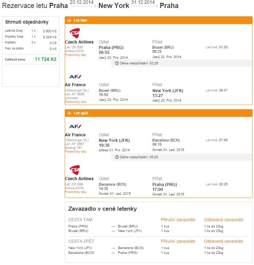Click the DL operator link on flight AF 3658
Image resolution: width=254 pixels, height=265 pixels.
click(86, 90)
